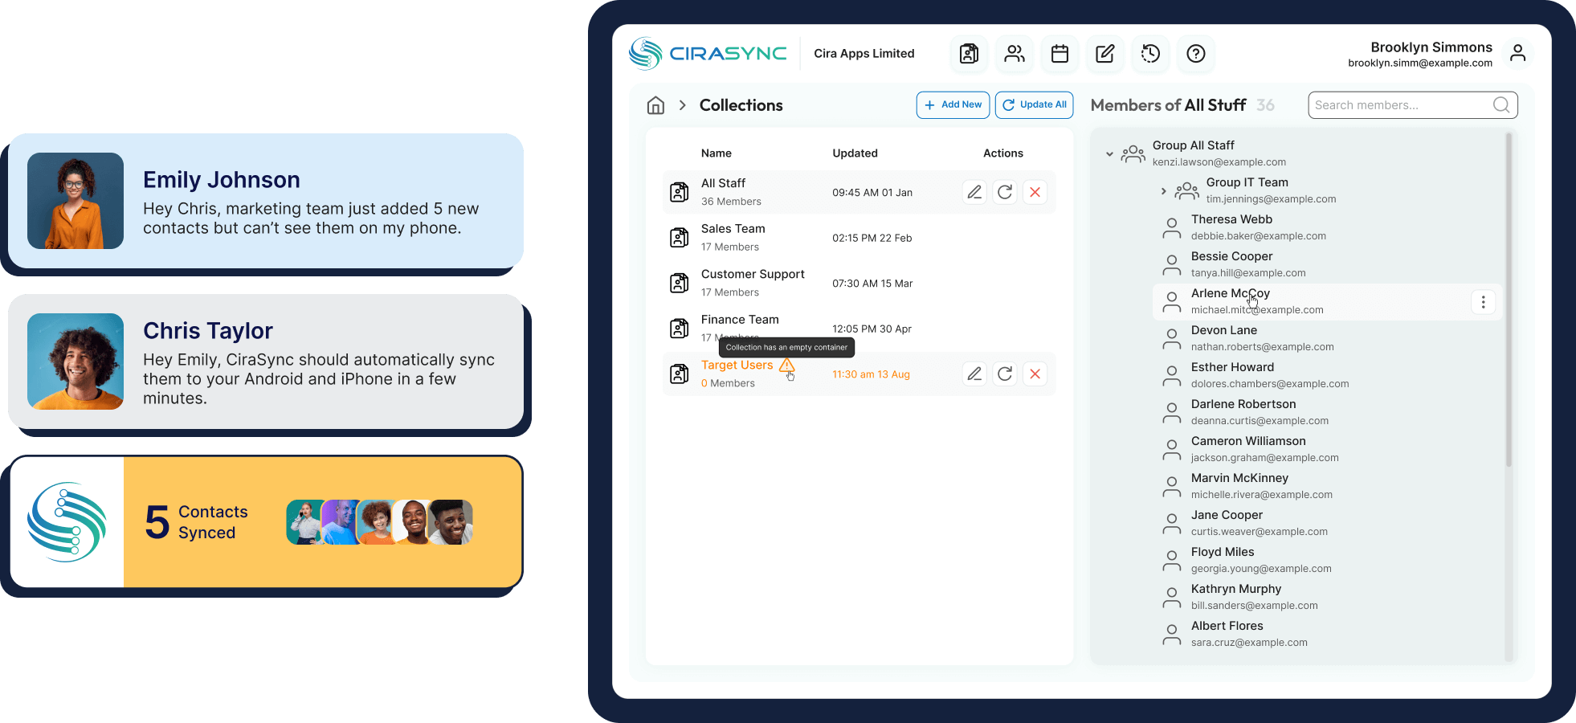Viewport: 1576px width, 723px height.
Task: Refresh the Sales Team collection
Action: [x=1004, y=237]
